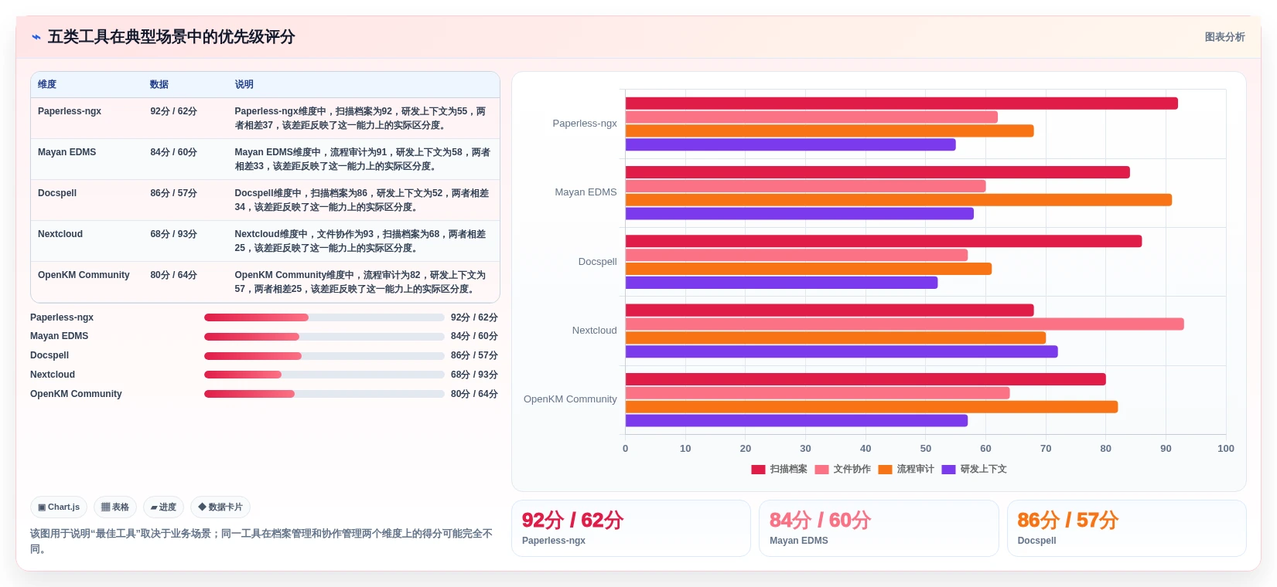Click Paperless-ngx name in table row
Viewport: 1277px width, 587px height.
[70, 111]
